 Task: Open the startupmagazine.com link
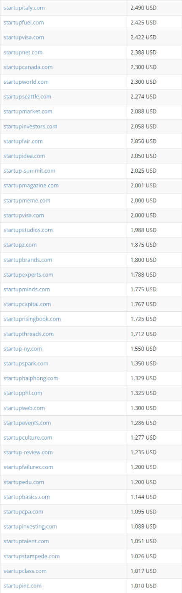[x=31, y=185]
